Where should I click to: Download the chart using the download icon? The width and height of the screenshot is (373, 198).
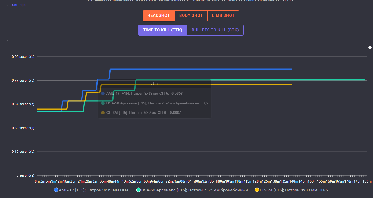(x=370, y=48)
